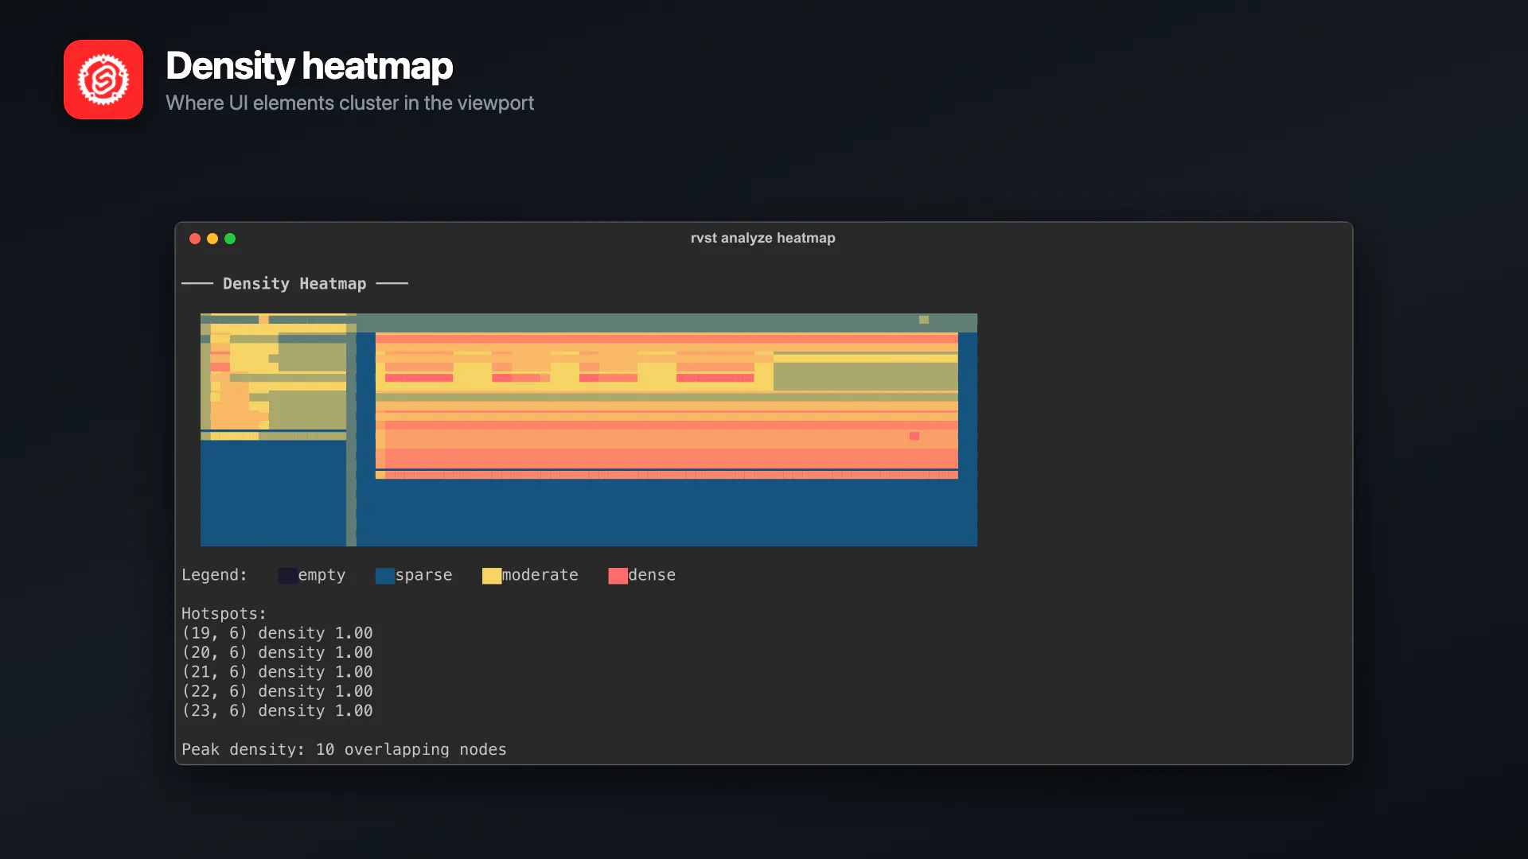Click the 'sparse' legend blue swatch
The height and width of the screenshot is (859, 1528).
pyautogui.click(x=385, y=576)
